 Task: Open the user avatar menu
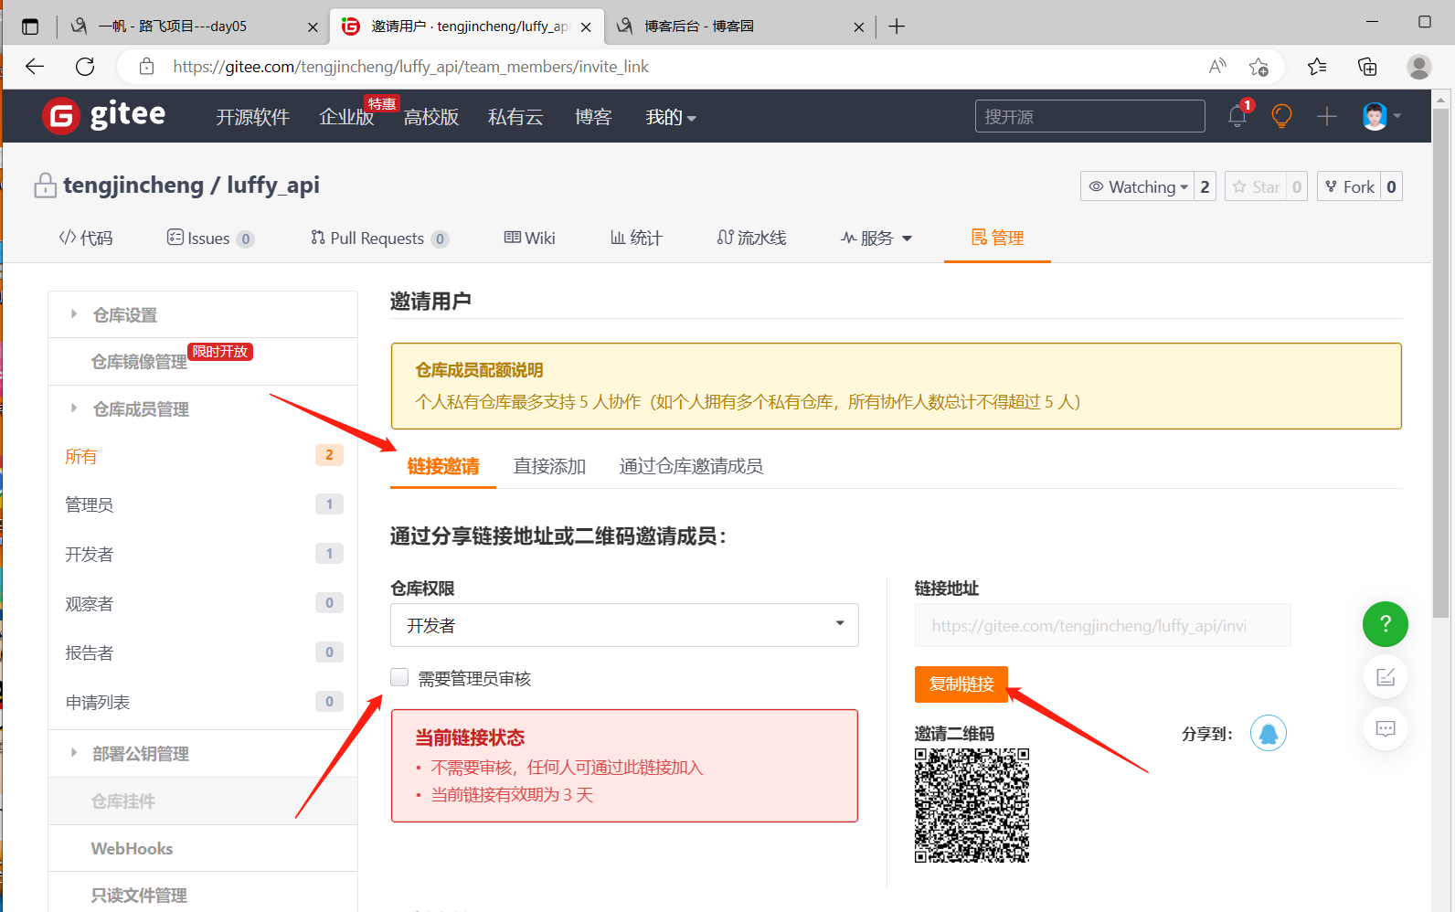(1381, 116)
